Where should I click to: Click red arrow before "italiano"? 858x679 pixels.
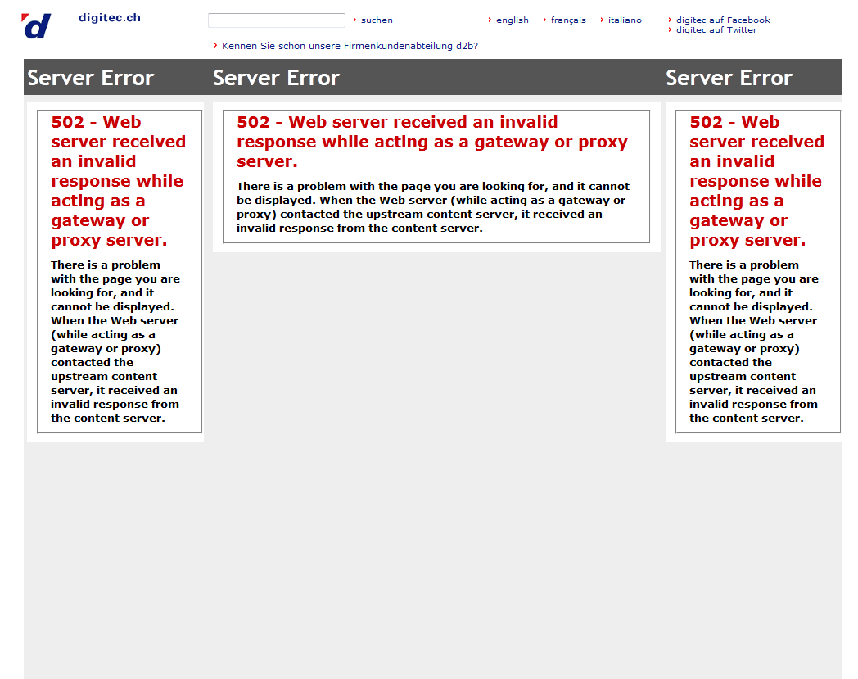[x=602, y=20]
